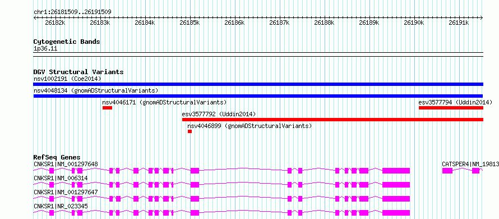Click the 1p36.11 band label
Image resolution: width=499 pixels, height=219 pixels.
[45, 49]
